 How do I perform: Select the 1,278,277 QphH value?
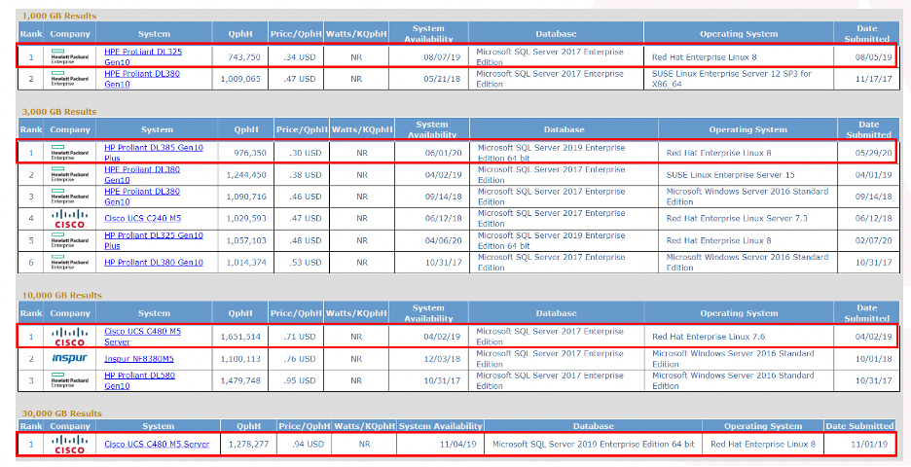click(x=248, y=445)
